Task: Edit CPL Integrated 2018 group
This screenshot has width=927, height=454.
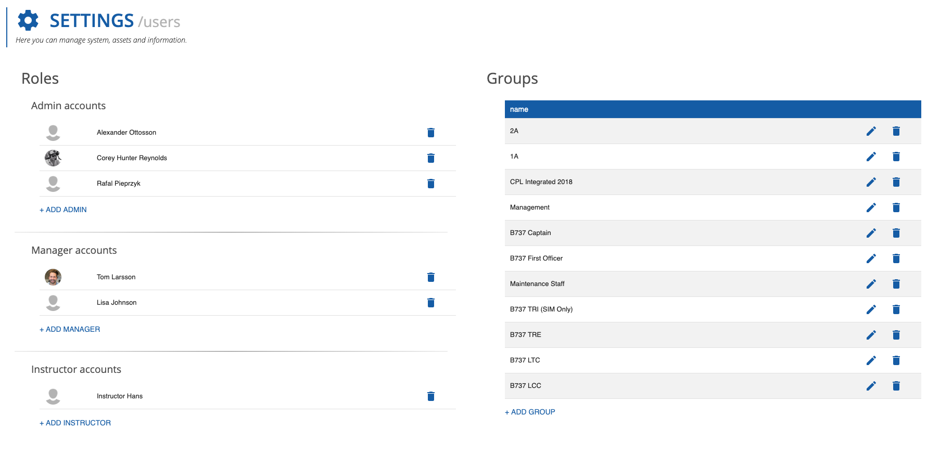Action: [x=871, y=182]
